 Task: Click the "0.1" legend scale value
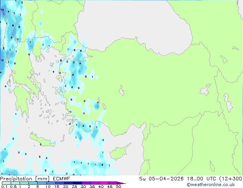tap(4, 186)
